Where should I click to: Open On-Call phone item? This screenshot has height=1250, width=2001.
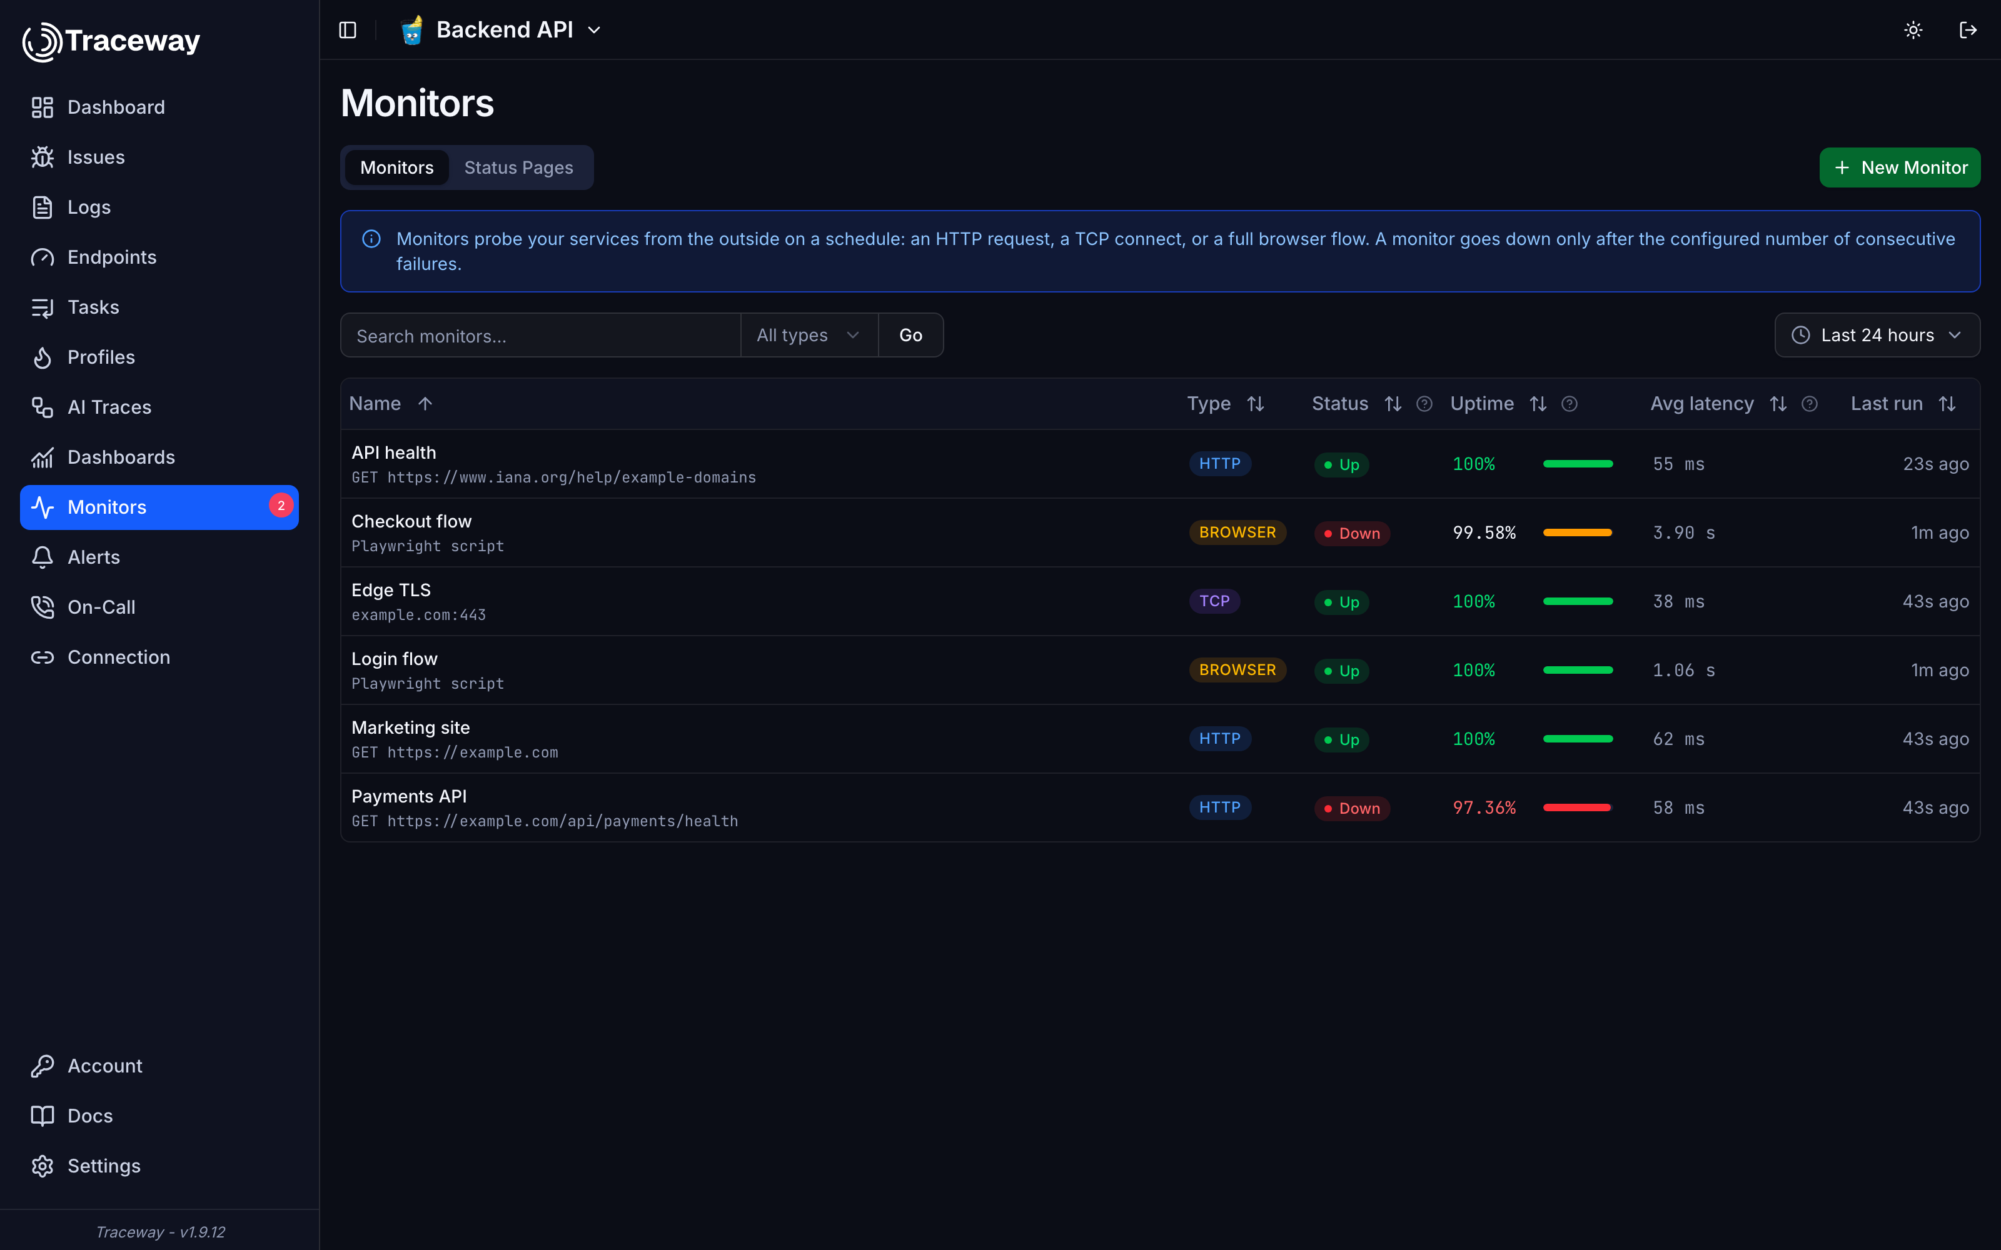(159, 607)
